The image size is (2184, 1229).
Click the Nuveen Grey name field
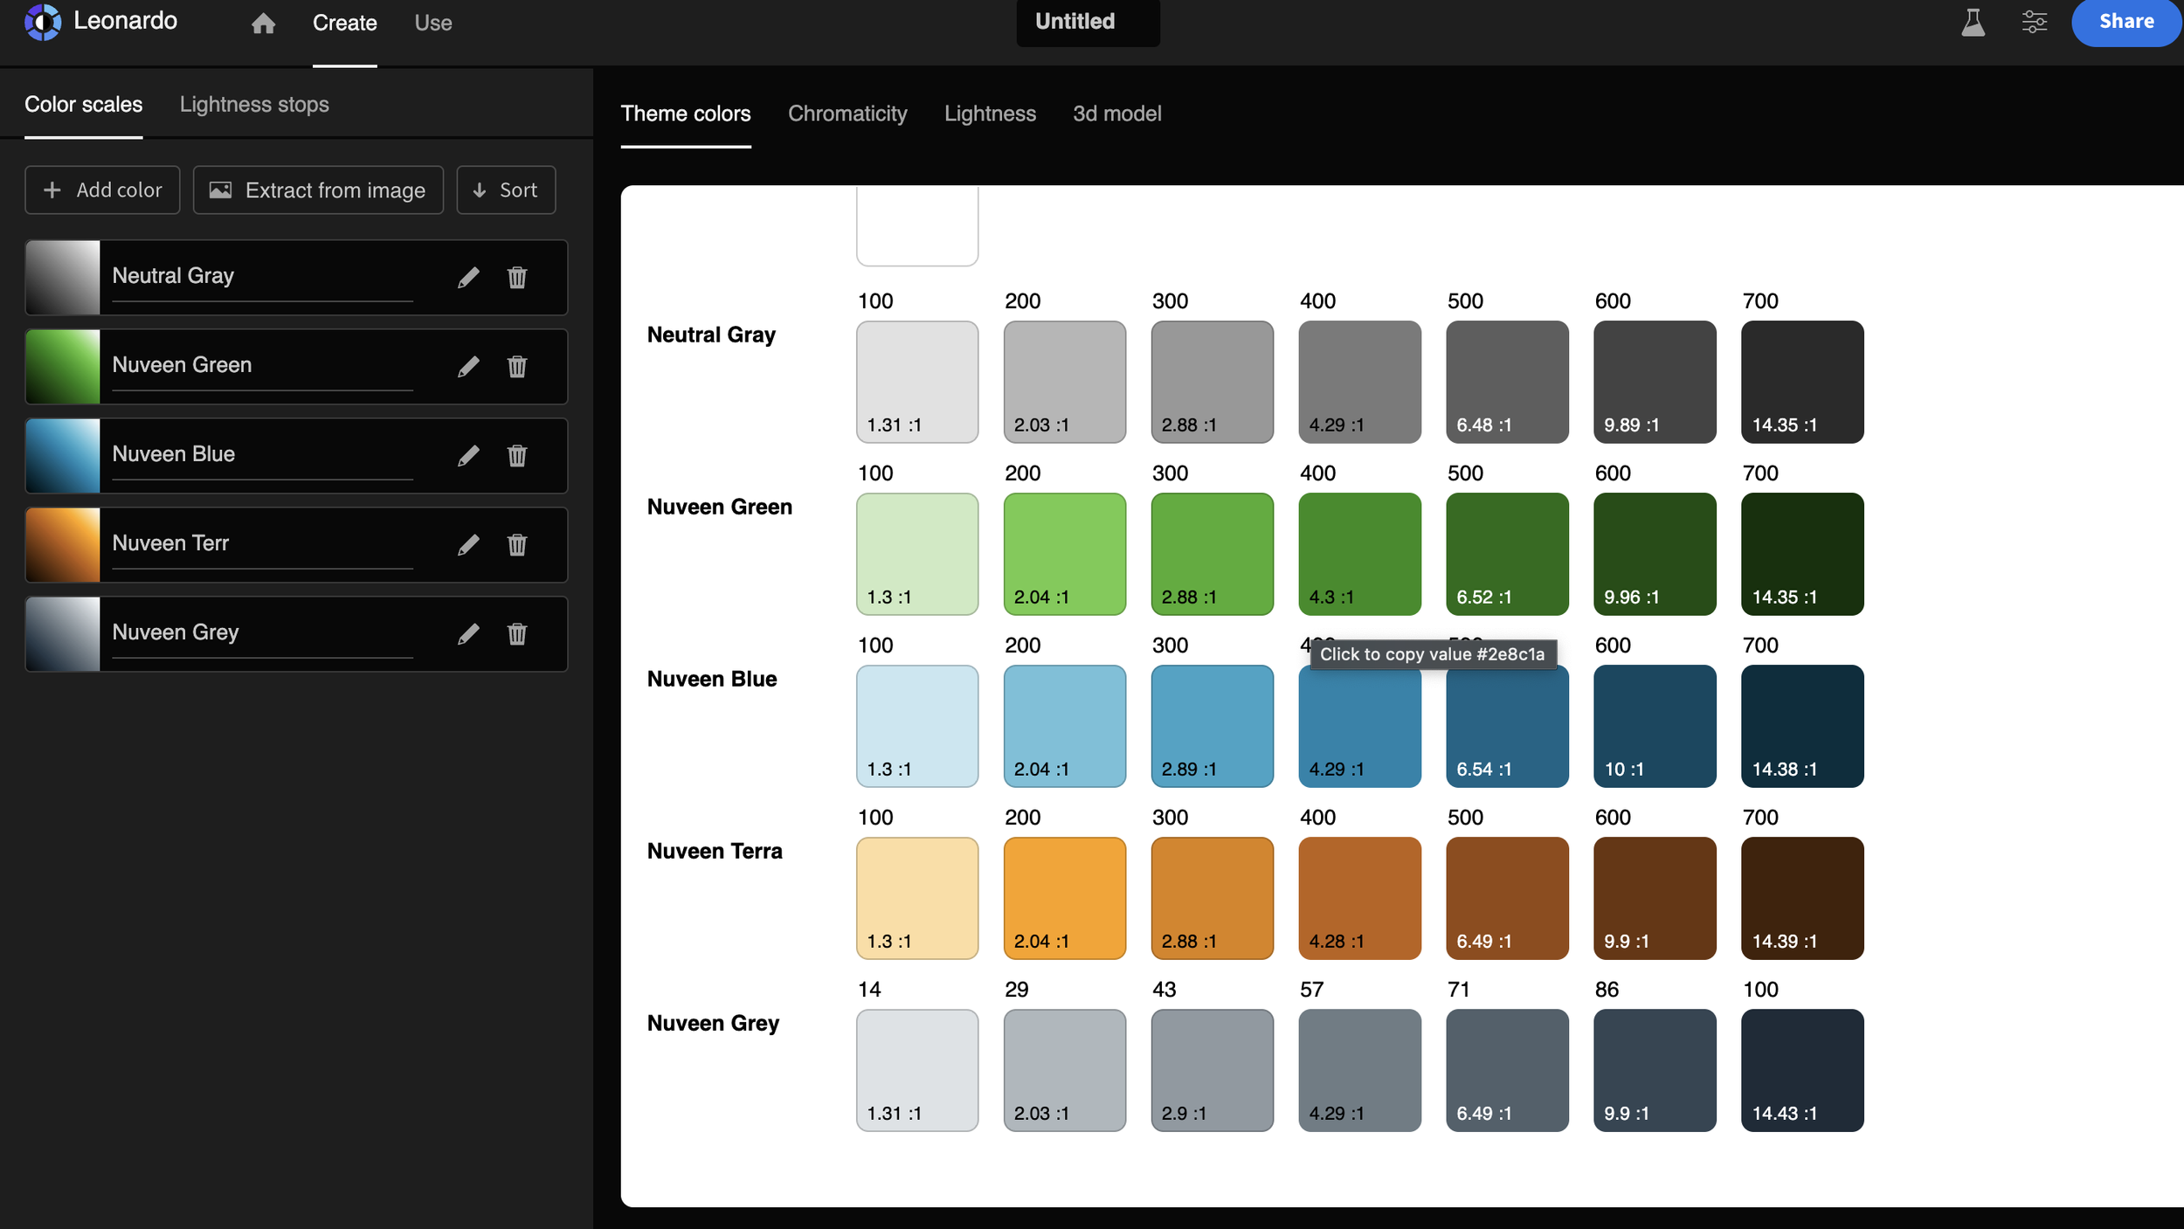[x=262, y=633]
